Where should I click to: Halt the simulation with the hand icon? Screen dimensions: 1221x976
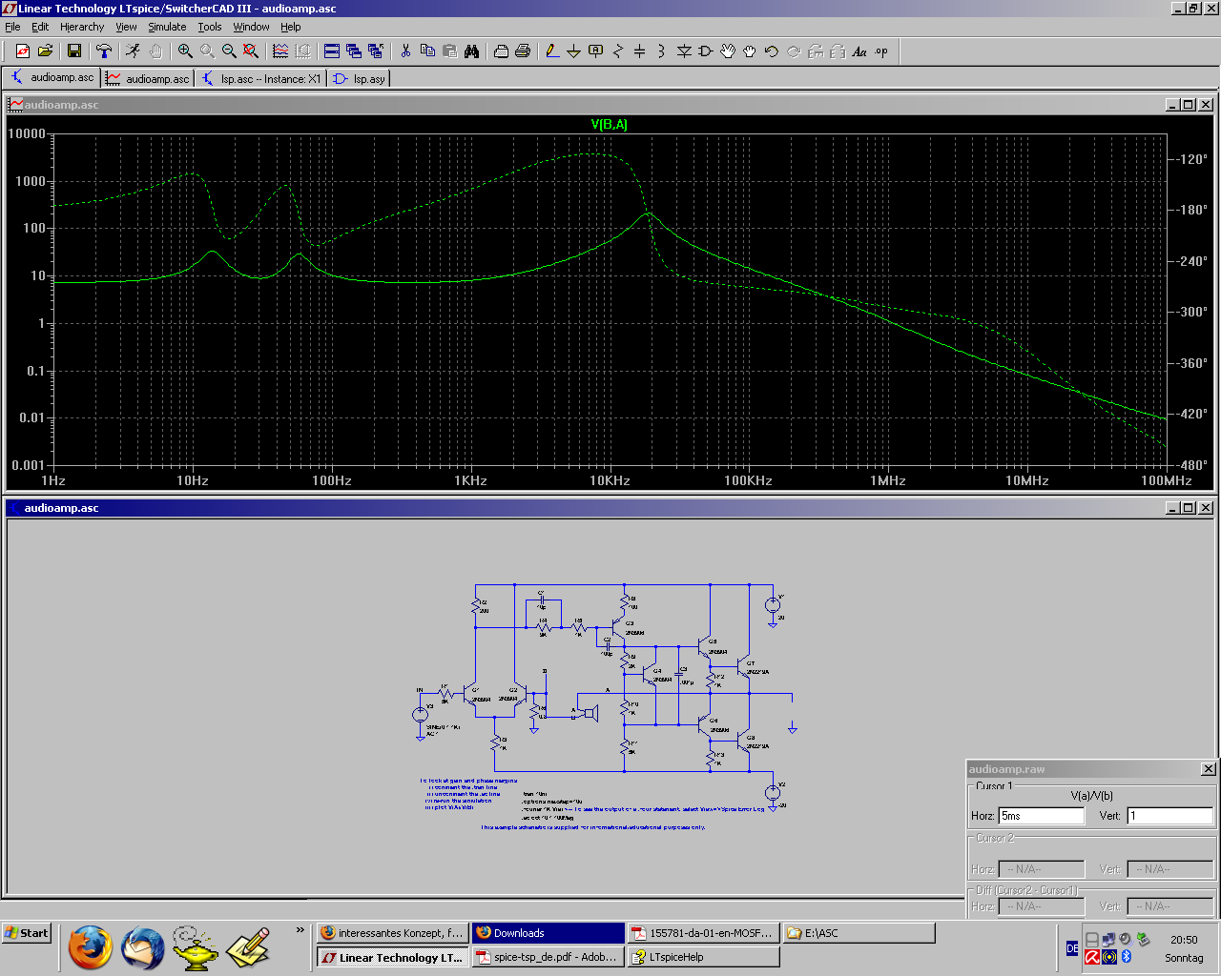point(155,51)
